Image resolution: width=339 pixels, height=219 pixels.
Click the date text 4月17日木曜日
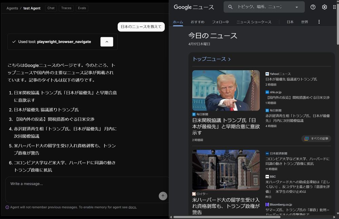(x=199, y=44)
